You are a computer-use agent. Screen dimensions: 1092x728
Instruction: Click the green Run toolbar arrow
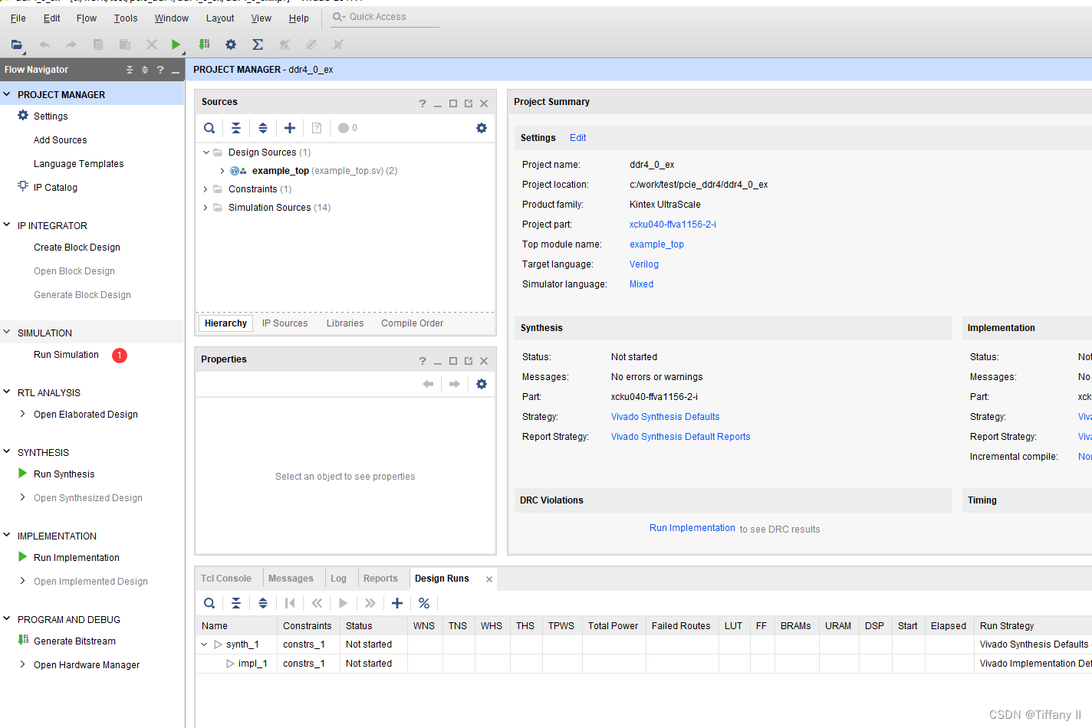pos(176,44)
